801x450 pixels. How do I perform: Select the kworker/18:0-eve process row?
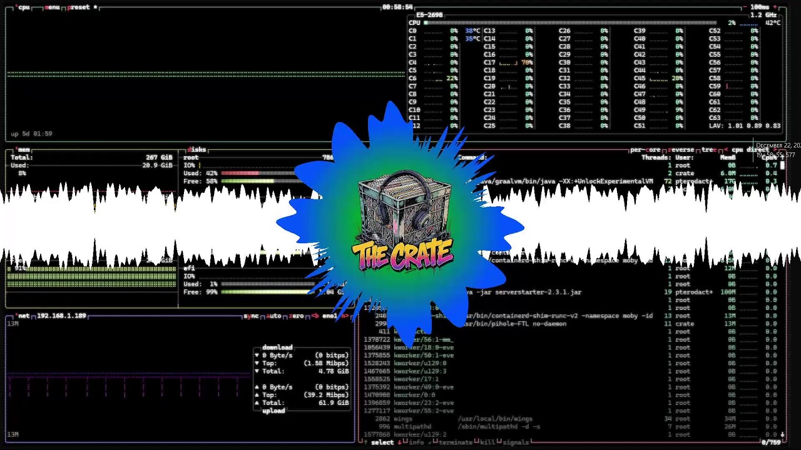[x=571, y=347]
